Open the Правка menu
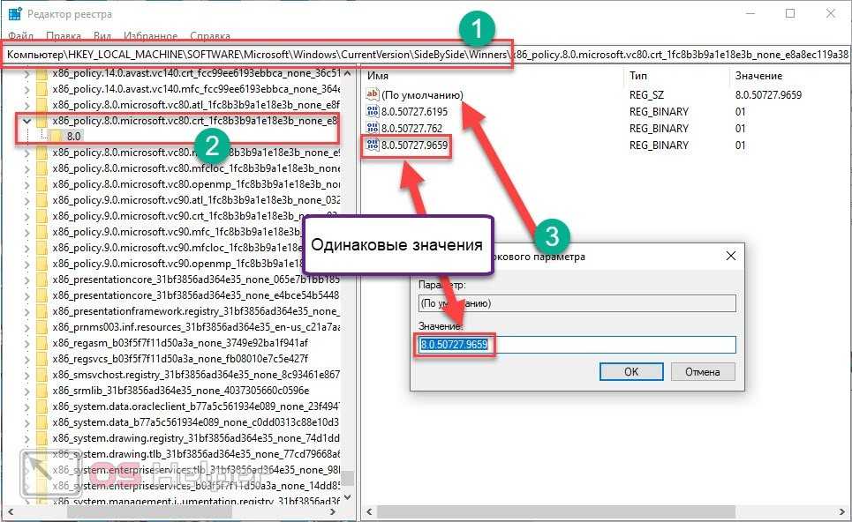This screenshot has width=852, height=522. (x=63, y=36)
